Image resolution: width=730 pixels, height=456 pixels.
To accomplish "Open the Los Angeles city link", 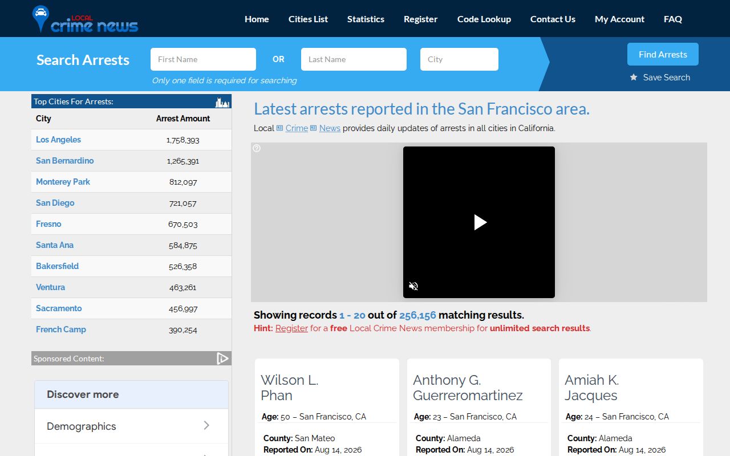I will click(58, 140).
